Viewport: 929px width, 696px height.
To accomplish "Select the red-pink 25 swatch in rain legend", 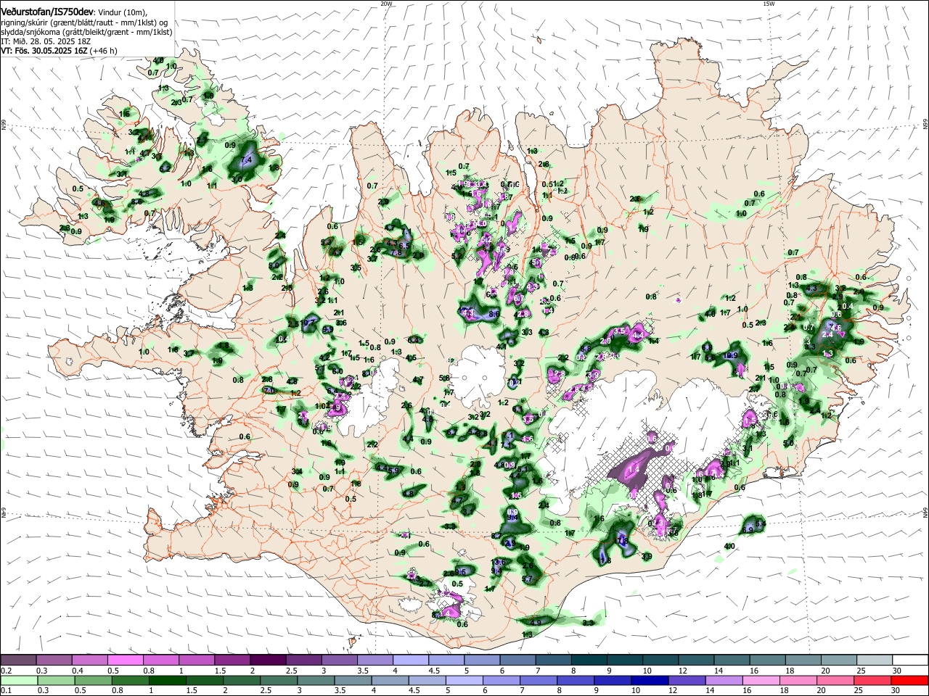I will (872, 680).
